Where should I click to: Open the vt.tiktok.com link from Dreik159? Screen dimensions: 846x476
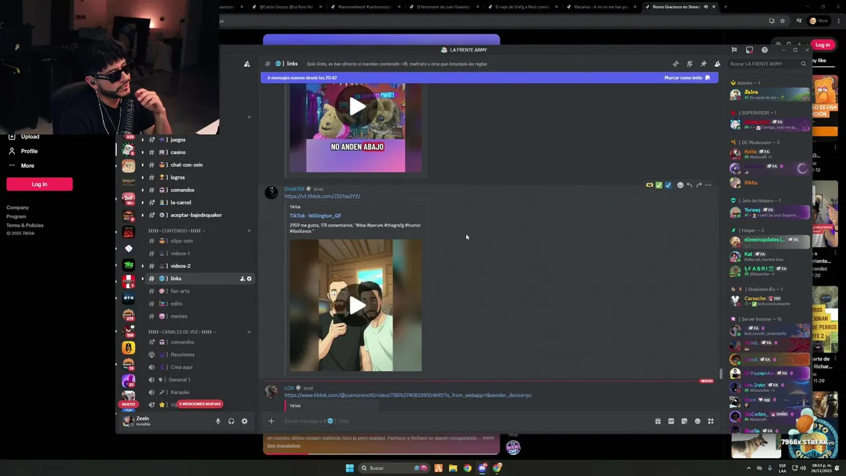tap(322, 196)
